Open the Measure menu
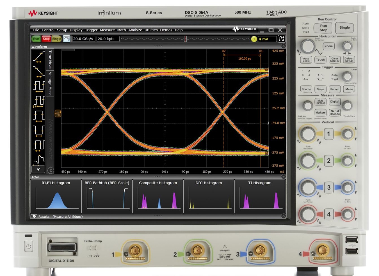Viewport: 379px width, 276px height. [107, 30]
